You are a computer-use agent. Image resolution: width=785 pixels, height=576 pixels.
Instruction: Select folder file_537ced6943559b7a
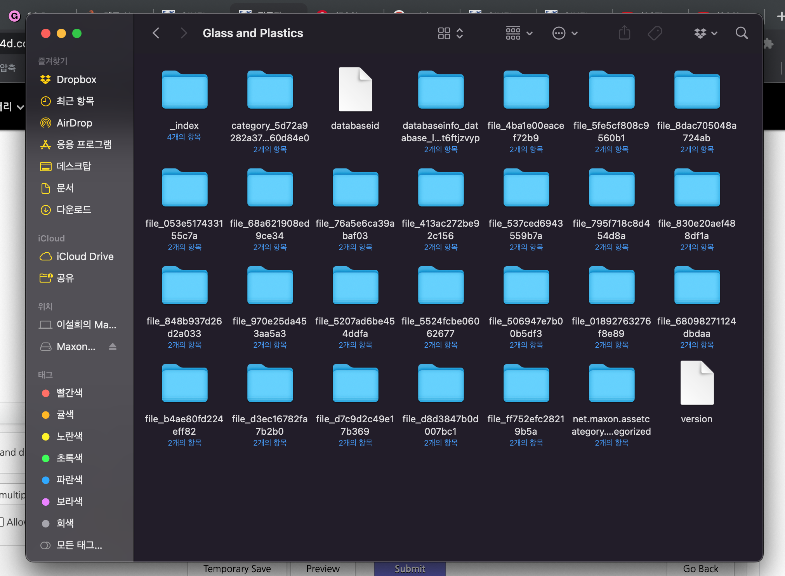526,188
